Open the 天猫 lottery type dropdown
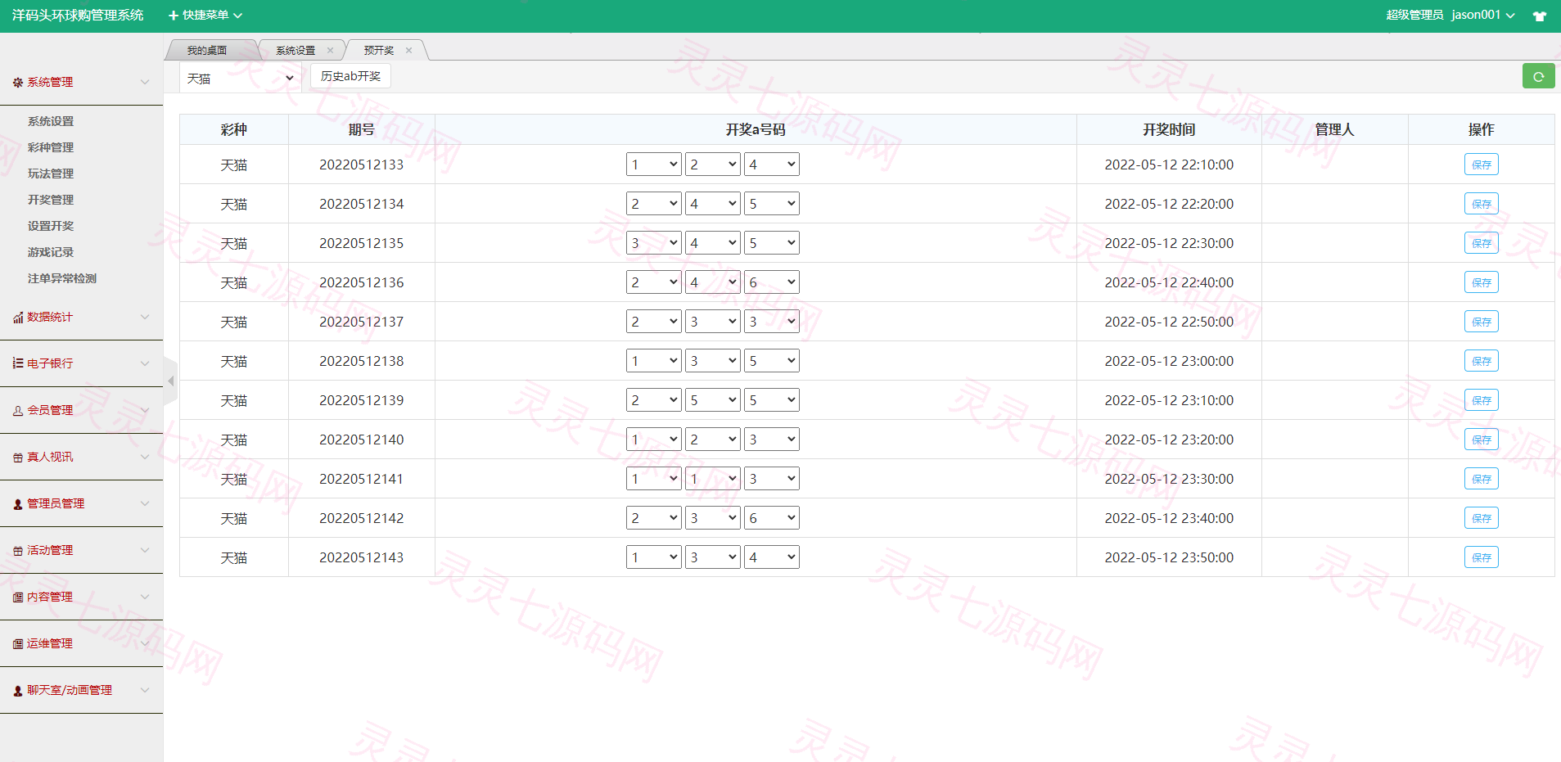 tap(241, 78)
